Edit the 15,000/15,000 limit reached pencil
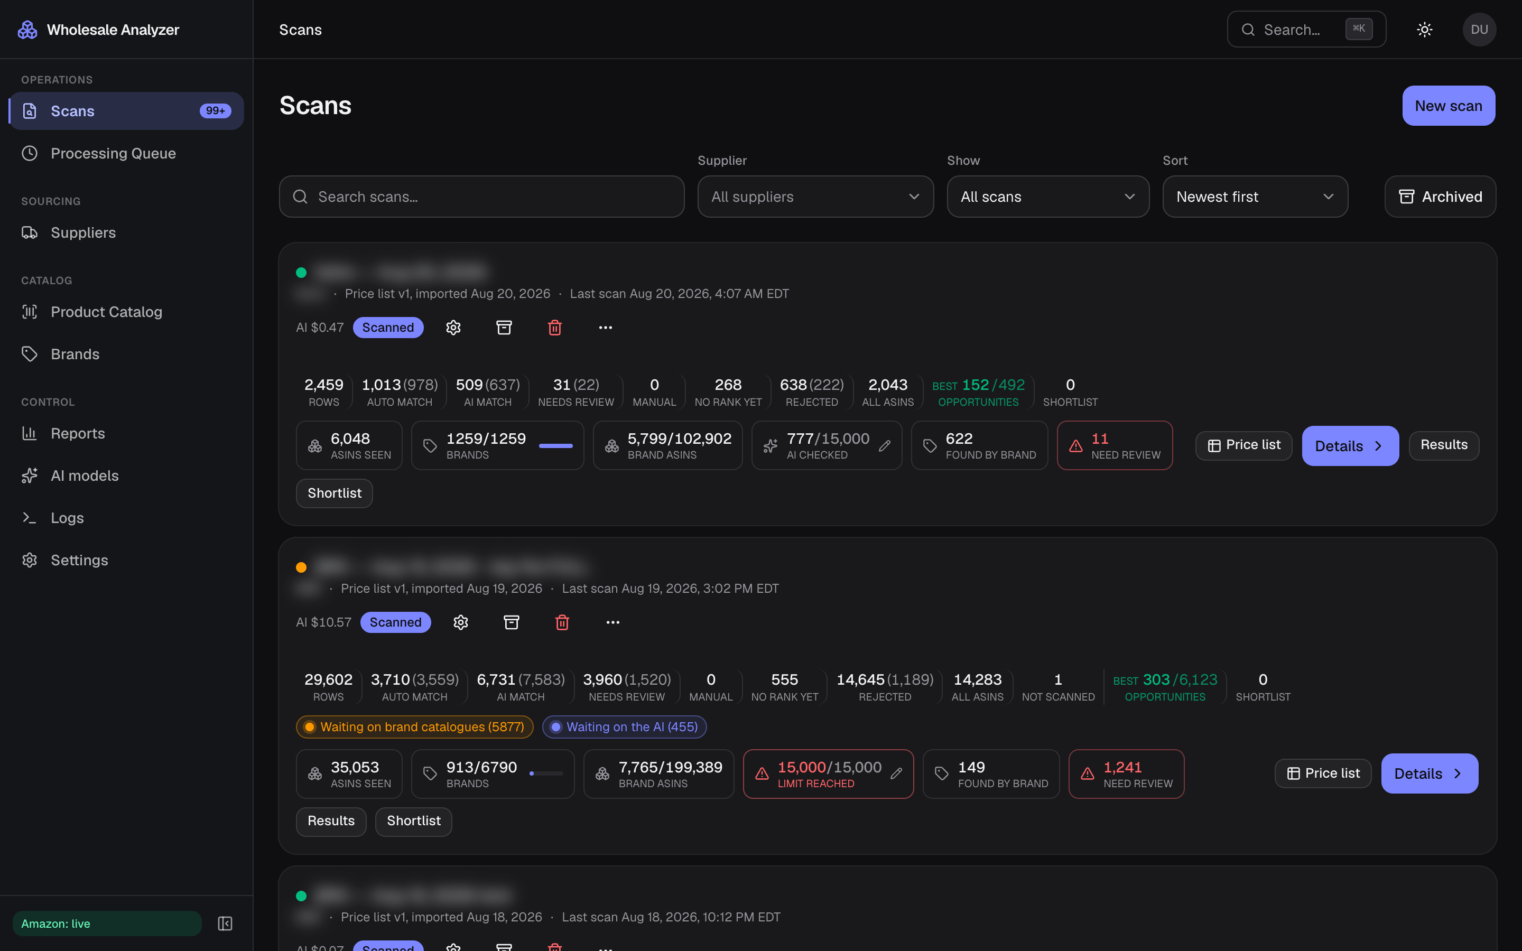The image size is (1522, 951). click(x=896, y=773)
